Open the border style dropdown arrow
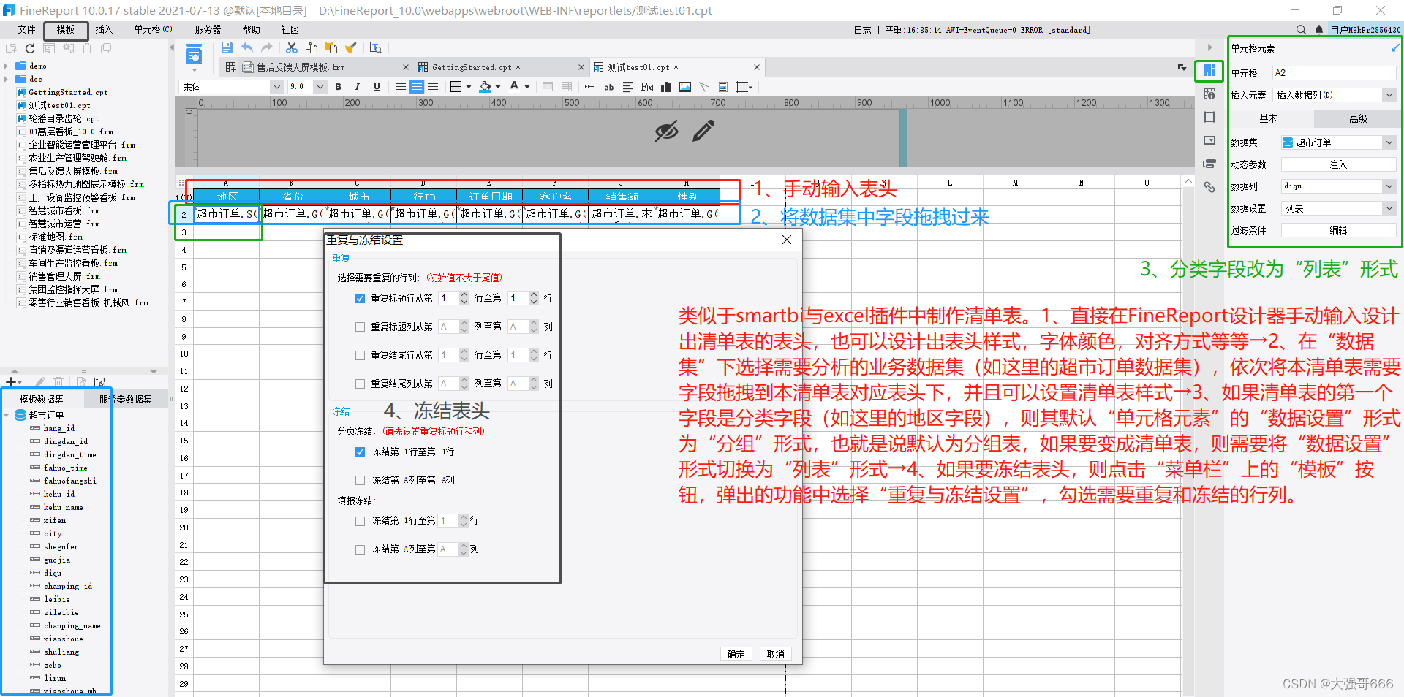This screenshot has width=1404, height=697. (469, 87)
